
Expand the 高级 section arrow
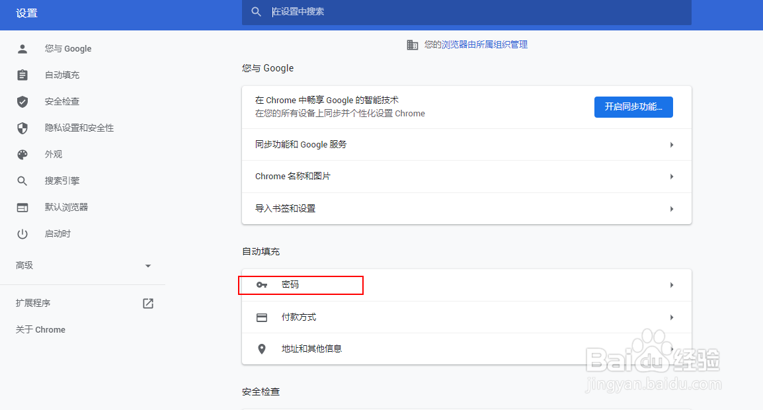pyautogui.click(x=148, y=266)
